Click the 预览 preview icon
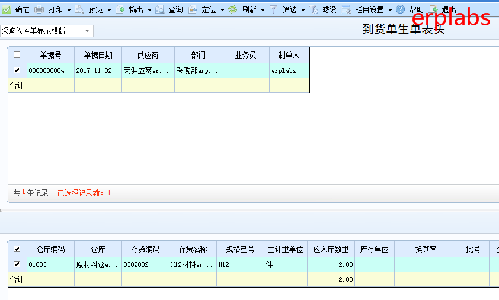This screenshot has height=300, width=499. (79, 9)
